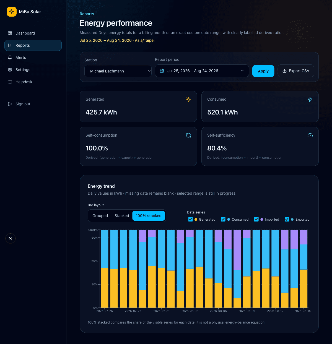Viewport: 332px width, 344px height.
Task: Click the 425.7 kWh generated value
Action: pyautogui.click(x=101, y=112)
